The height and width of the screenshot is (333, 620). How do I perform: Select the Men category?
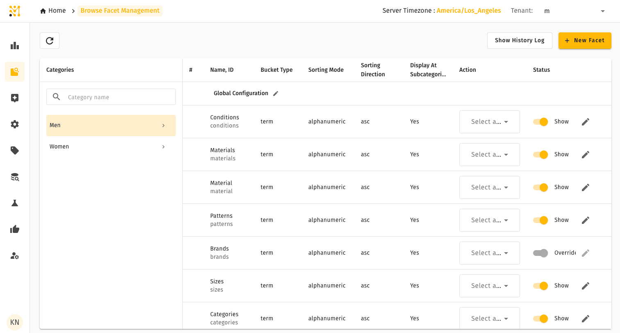point(111,125)
